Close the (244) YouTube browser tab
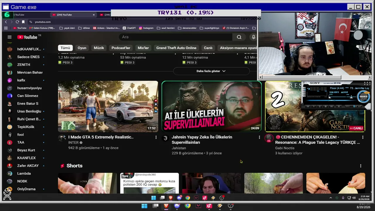The image size is (375, 211). (x=94, y=15)
